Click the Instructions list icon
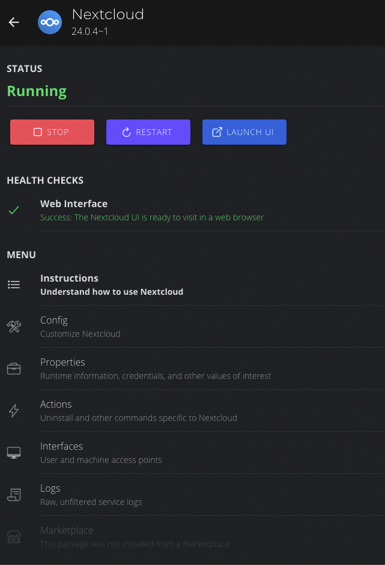This screenshot has height=565, width=385. tap(14, 285)
